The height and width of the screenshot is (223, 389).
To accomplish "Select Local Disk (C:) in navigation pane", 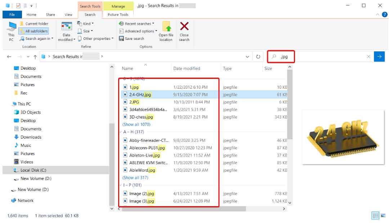I will 33,170.
